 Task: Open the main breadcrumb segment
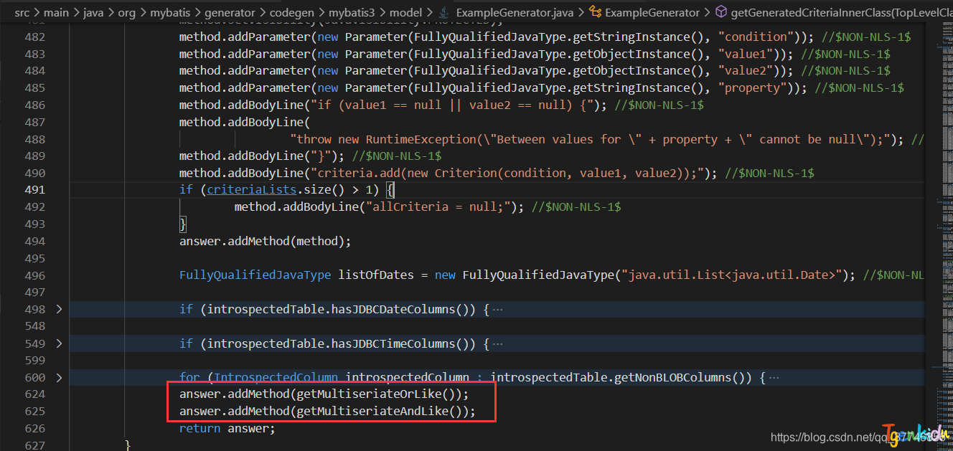pos(57,12)
